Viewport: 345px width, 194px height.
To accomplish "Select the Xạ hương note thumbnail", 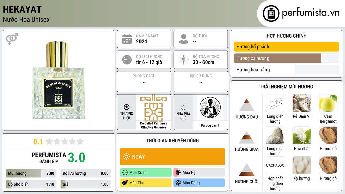I will [x=302, y=165].
